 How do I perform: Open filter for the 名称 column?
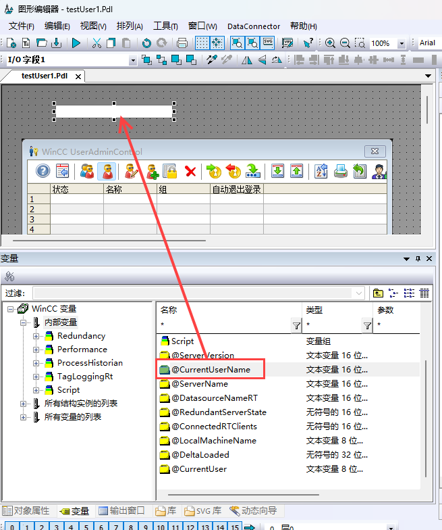(x=296, y=326)
